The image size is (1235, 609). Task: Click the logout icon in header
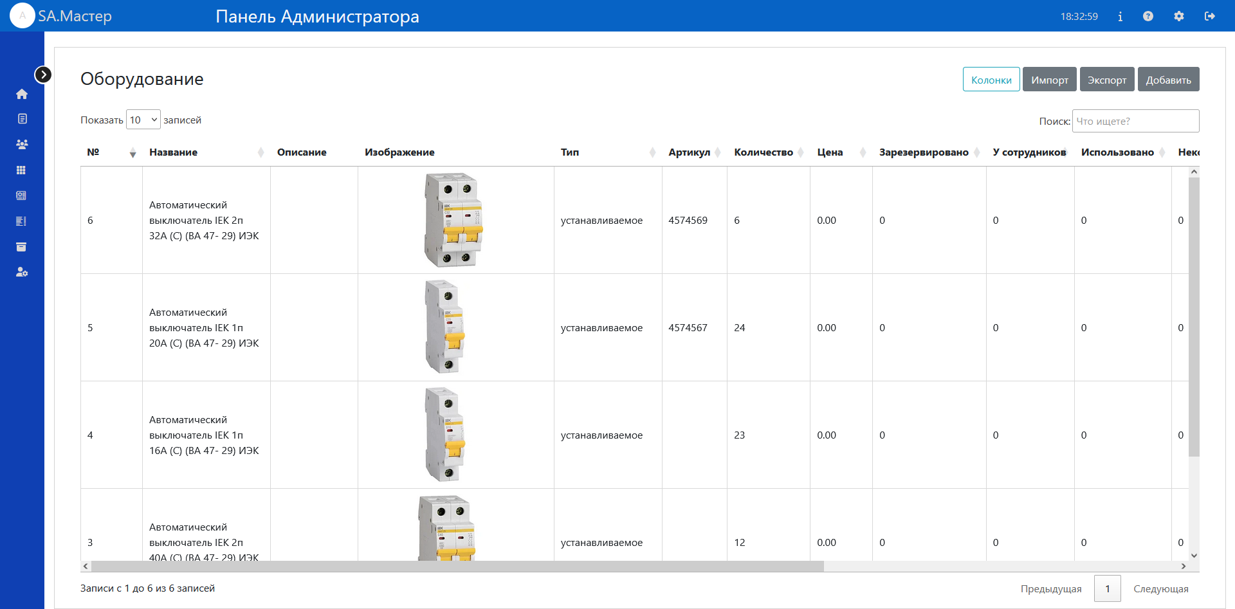point(1209,16)
